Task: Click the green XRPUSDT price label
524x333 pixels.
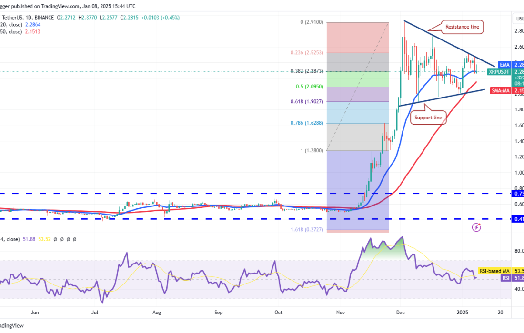Action: tap(499, 72)
